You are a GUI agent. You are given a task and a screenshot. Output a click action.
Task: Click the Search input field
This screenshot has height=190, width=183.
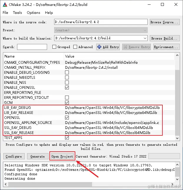click(x=32, y=47)
